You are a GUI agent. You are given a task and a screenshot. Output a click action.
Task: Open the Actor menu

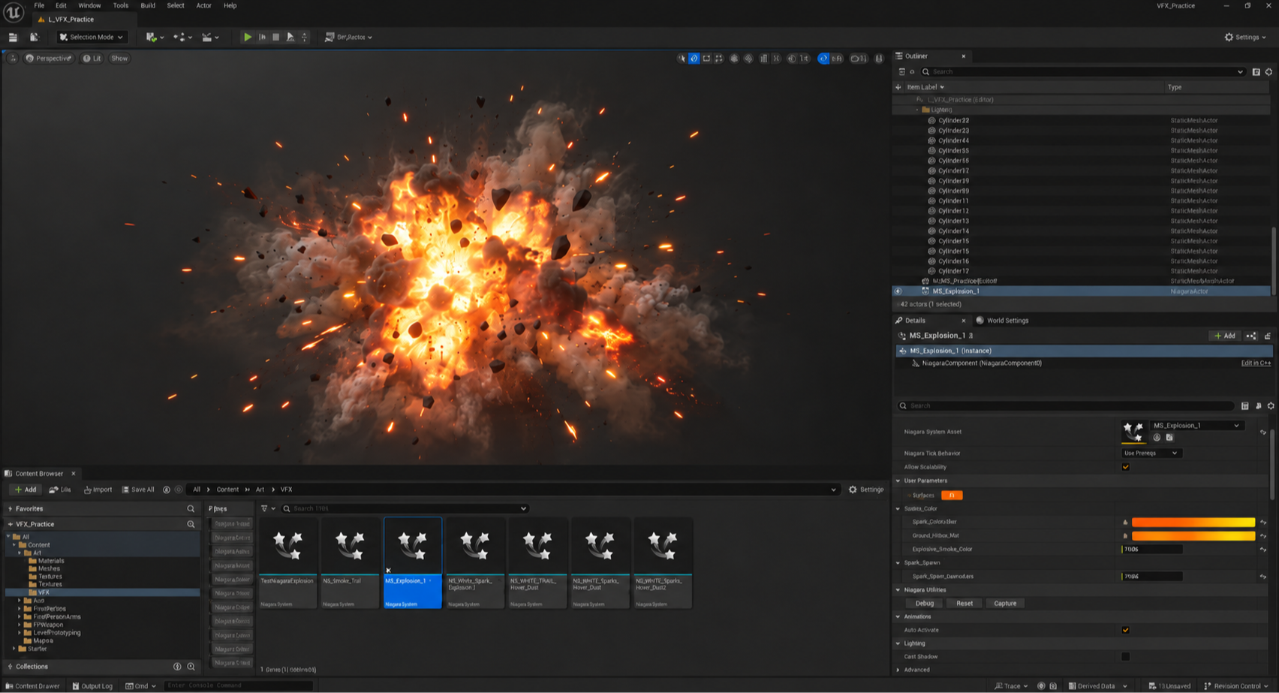tap(203, 5)
